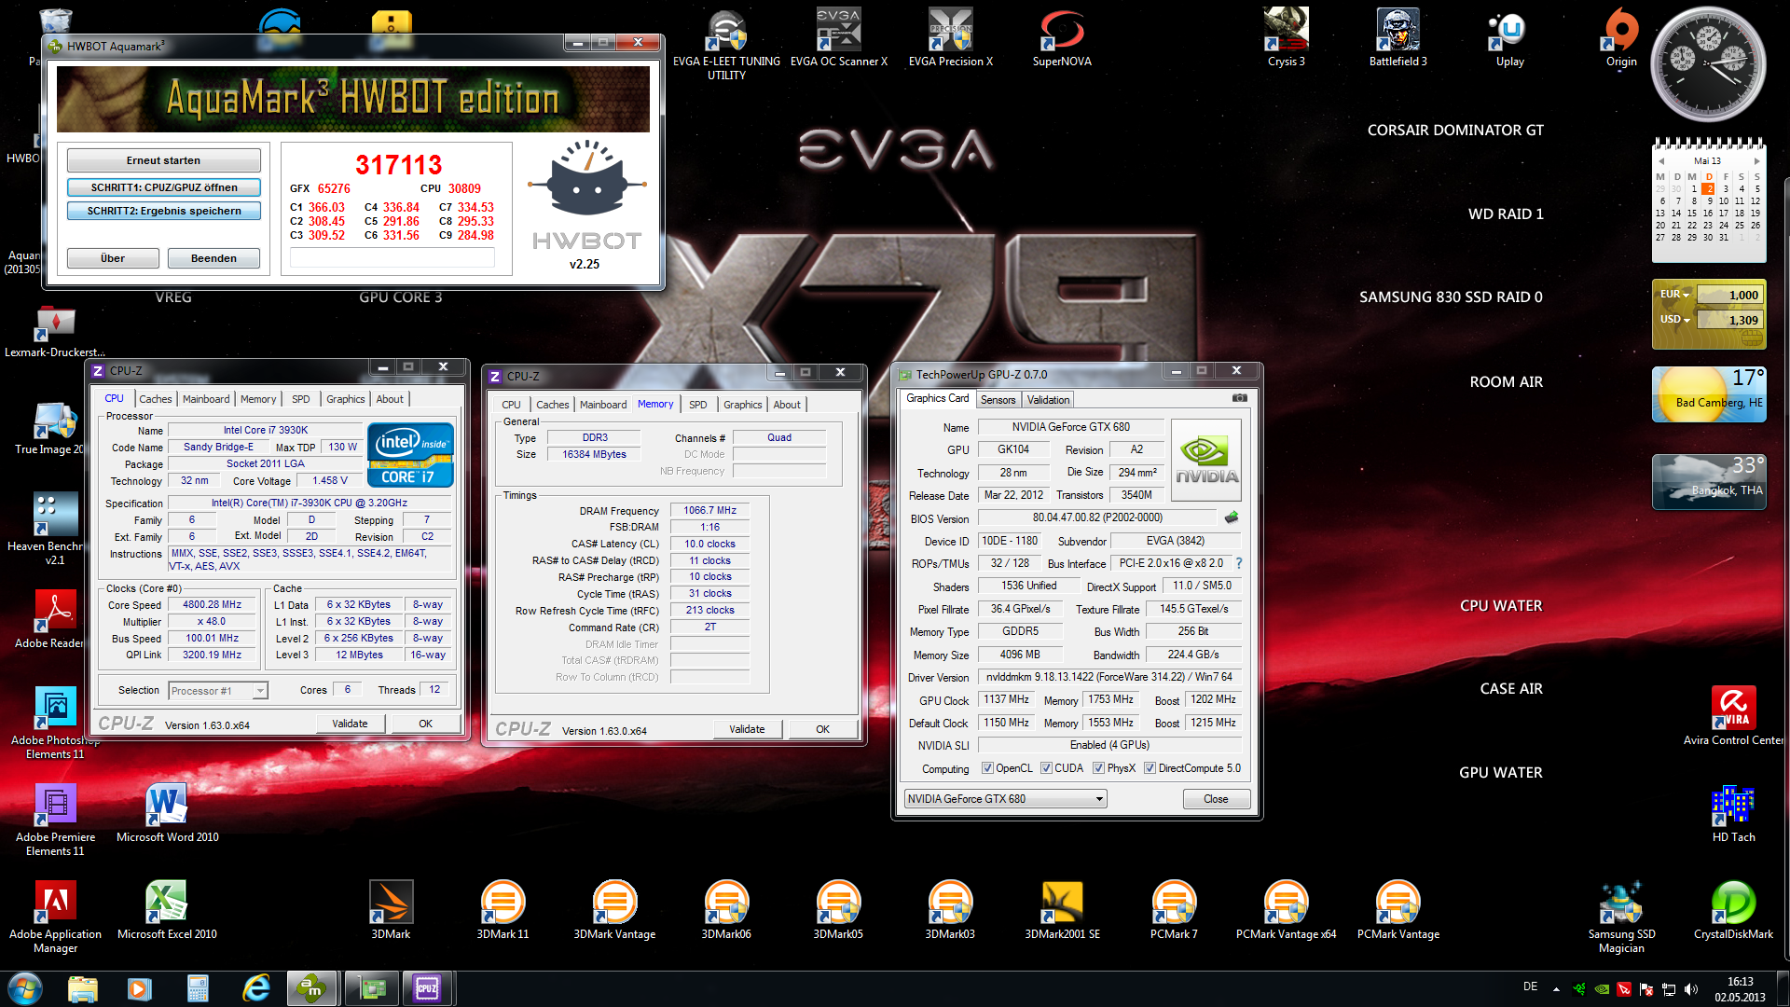Click the EUR value field in gadget
The width and height of the screenshot is (1790, 1007).
tap(1730, 295)
